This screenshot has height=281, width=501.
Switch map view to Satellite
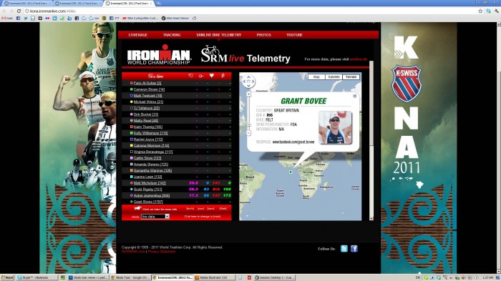pos(334,77)
